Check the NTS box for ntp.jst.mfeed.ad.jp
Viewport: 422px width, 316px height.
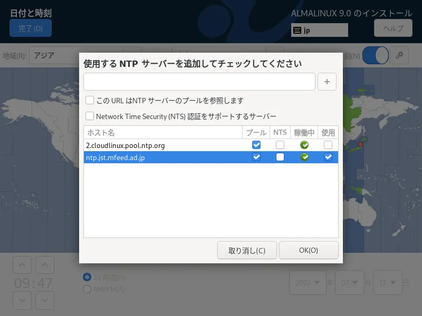click(280, 157)
